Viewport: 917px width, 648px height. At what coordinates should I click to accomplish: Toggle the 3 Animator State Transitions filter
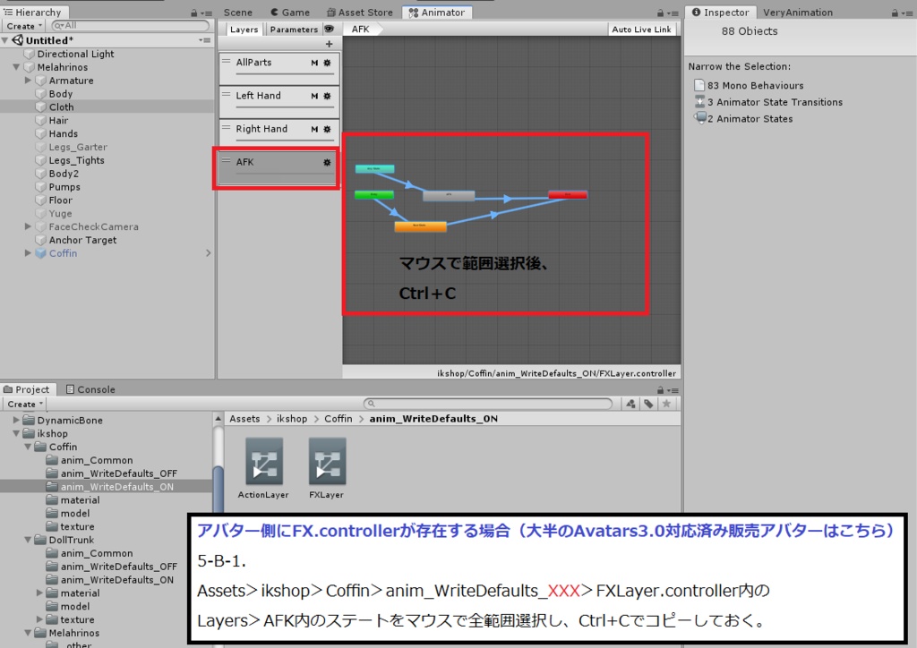(699, 102)
